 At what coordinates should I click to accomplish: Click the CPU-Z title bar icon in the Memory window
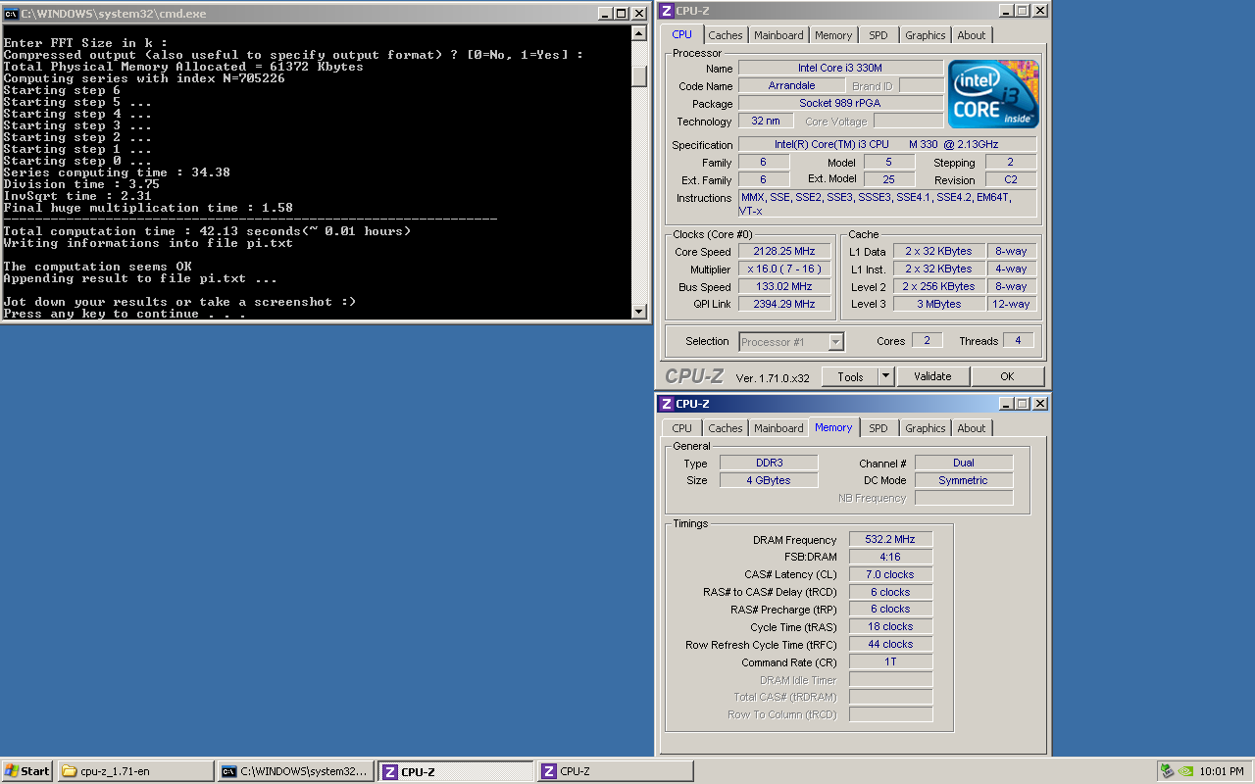pos(667,404)
